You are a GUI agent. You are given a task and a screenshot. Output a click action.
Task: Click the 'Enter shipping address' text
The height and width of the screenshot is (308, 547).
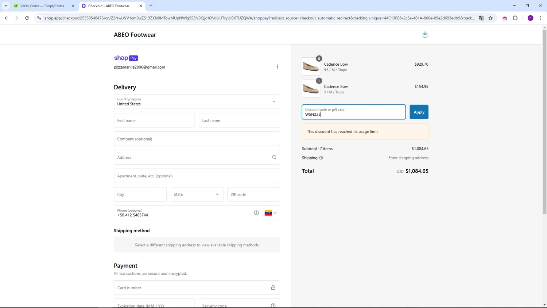(408, 158)
